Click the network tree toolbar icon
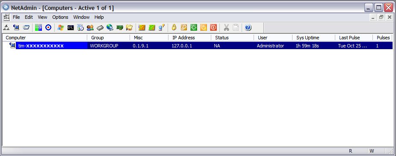 (6, 27)
